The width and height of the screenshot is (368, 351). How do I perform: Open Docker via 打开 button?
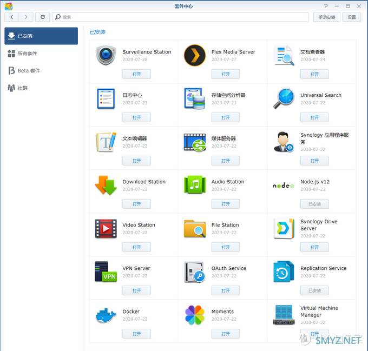136,334
